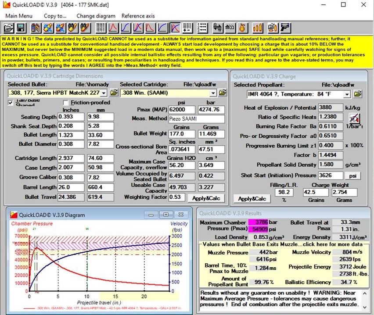This screenshot has height=315, width=374.
Task: Maximize the QuickLOAD Diagram sub-window
Action: coord(166,215)
